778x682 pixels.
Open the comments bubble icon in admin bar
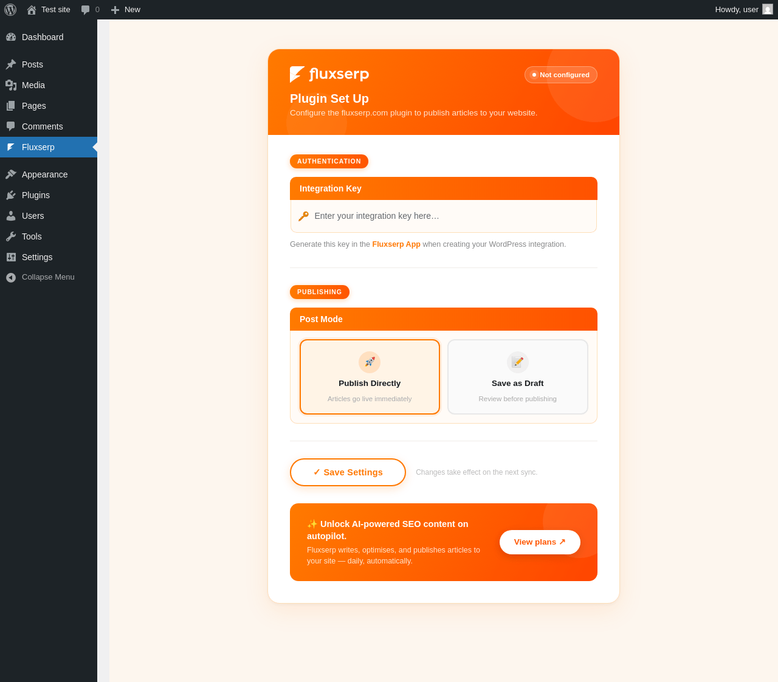[x=86, y=10]
